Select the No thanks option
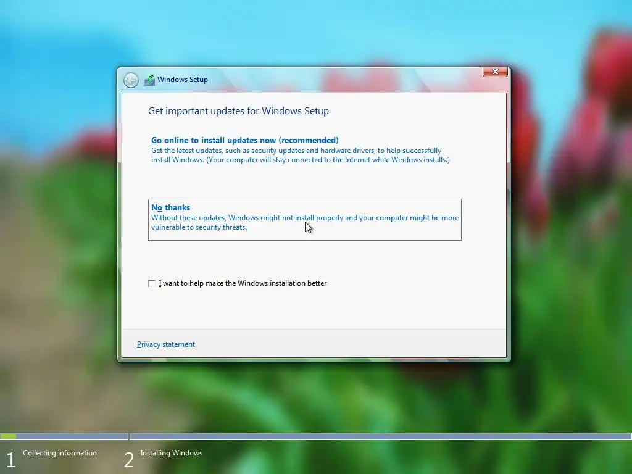The width and height of the screenshot is (632, 474). [305, 220]
